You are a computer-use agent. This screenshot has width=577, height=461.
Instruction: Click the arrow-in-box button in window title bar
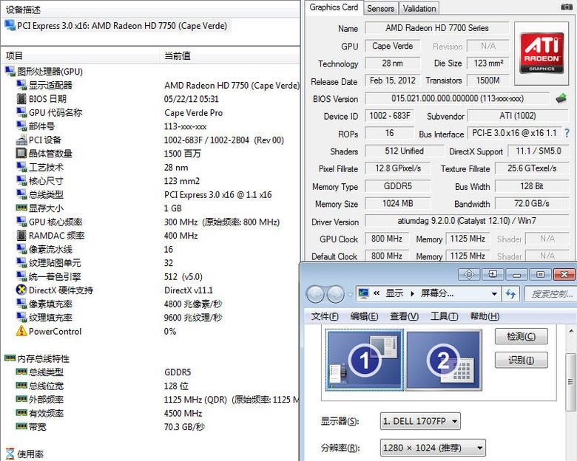493,274
